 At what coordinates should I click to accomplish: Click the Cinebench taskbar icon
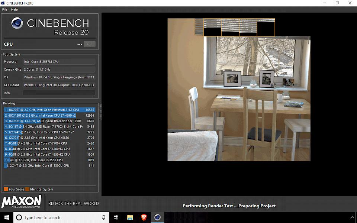157,217
